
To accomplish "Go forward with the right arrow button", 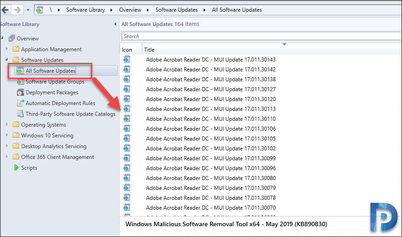I will pos(18,10).
